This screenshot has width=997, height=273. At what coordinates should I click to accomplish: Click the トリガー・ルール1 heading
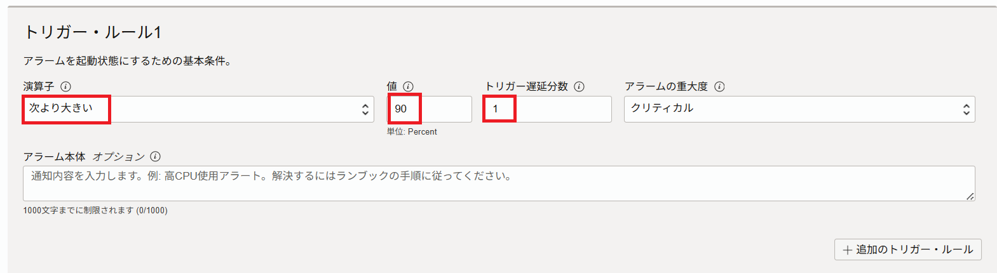tap(93, 32)
